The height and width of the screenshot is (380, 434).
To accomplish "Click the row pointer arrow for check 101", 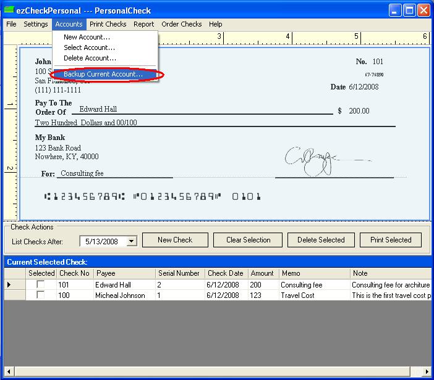I will (9, 285).
